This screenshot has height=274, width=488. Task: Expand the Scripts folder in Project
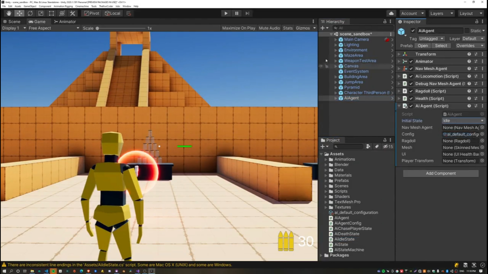pos(326,191)
